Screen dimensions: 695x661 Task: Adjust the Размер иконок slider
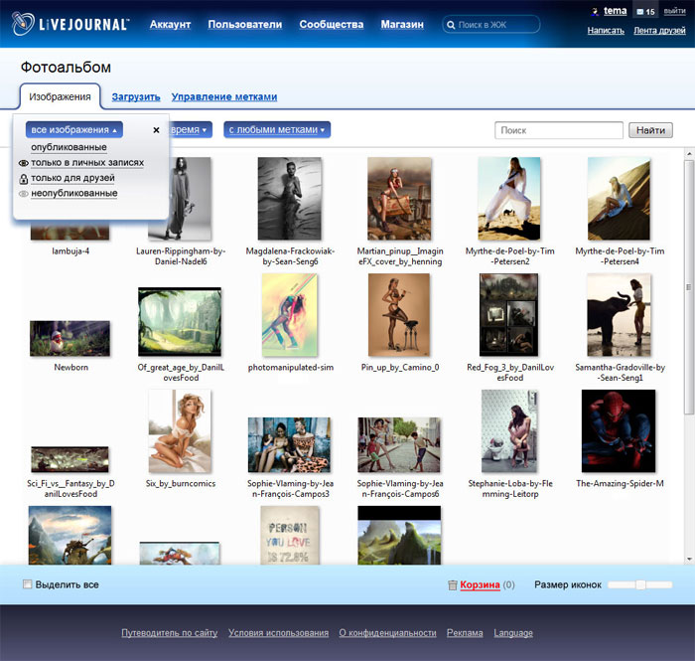pyautogui.click(x=641, y=584)
